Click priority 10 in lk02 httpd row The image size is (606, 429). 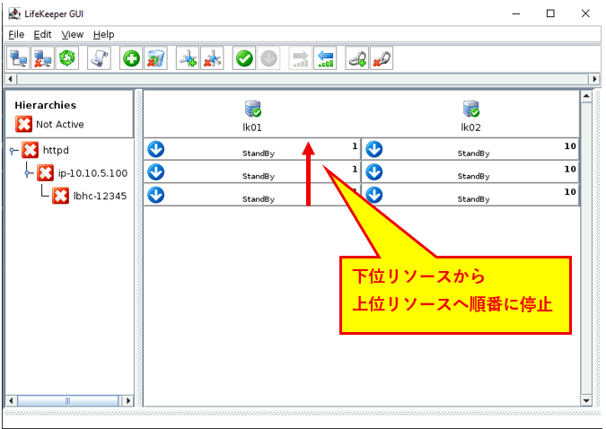pos(570,145)
